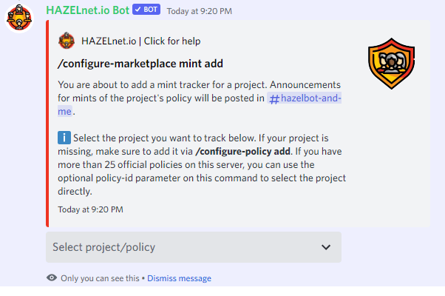Viewport: 445px width, 296px height.
Task: Click the Select project/policy placeholder text
Action: click(x=104, y=247)
